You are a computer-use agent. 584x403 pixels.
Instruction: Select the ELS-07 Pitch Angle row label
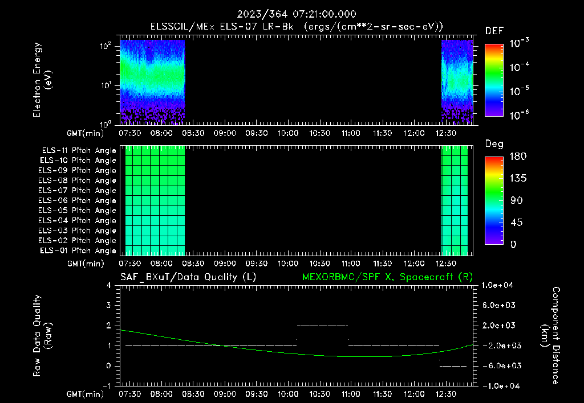[78, 191]
